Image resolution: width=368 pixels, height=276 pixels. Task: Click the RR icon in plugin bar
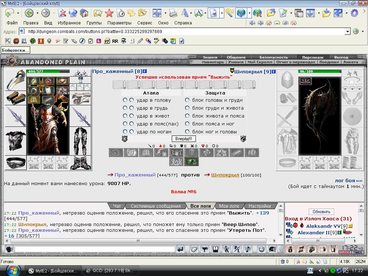[115, 41]
